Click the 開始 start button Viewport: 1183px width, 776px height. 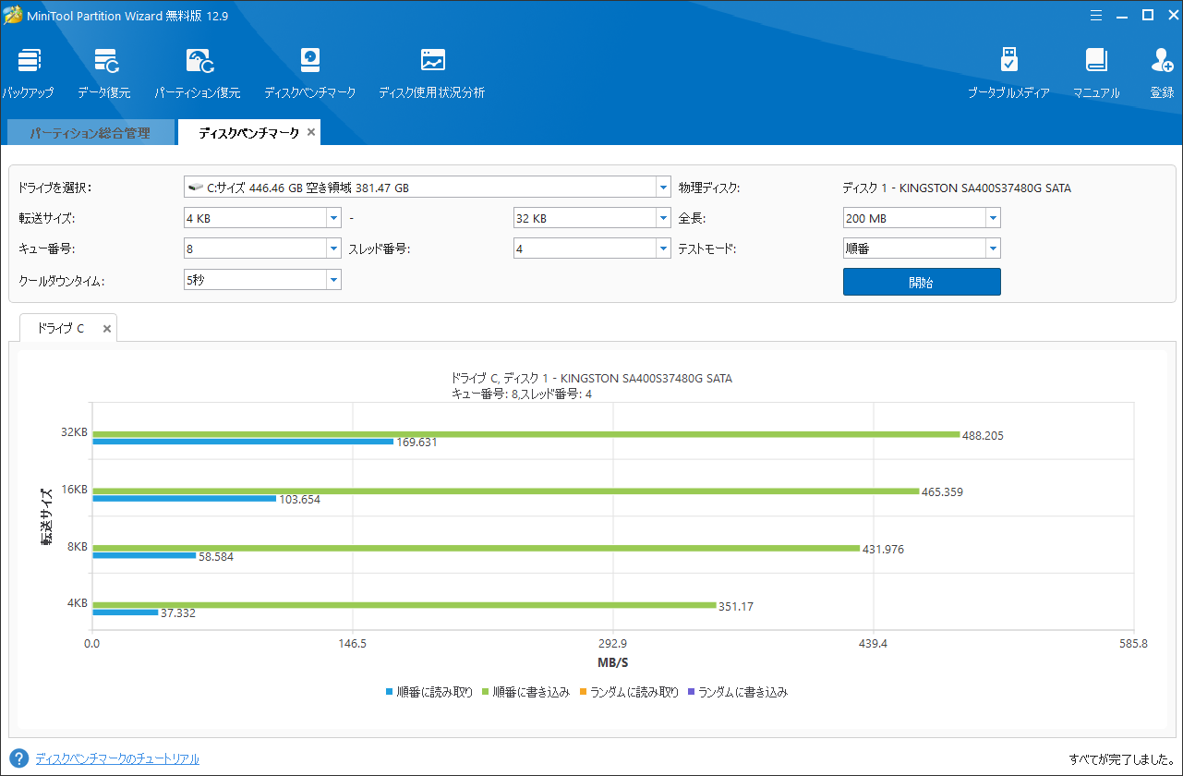click(922, 282)
